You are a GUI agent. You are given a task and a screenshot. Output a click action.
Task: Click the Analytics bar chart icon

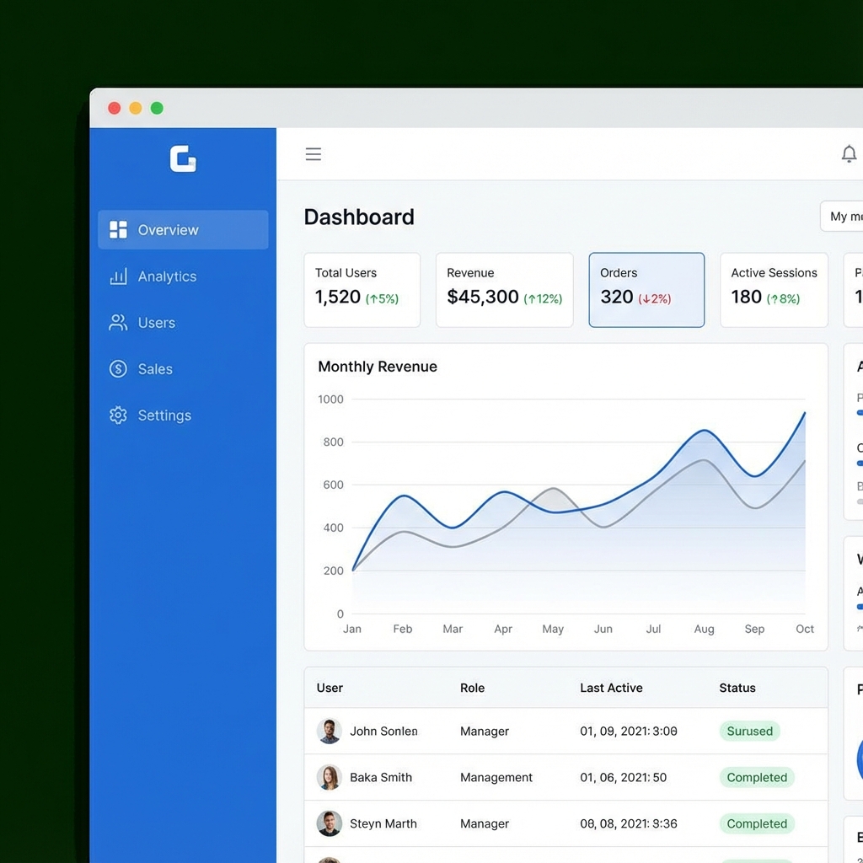118,276
